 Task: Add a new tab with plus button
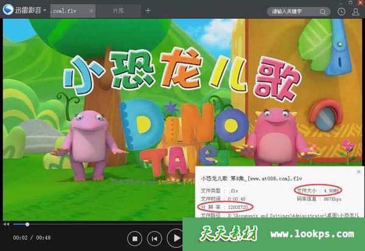pos(148,11)
